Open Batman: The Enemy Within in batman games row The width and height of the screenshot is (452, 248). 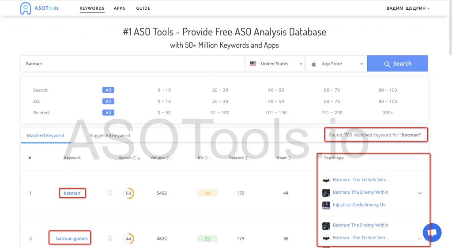(361, 225)
